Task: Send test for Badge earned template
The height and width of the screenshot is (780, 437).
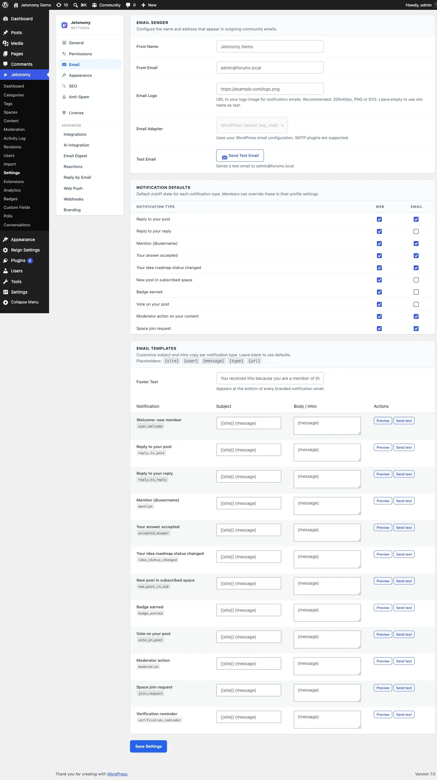Action: tap(404, 608)
